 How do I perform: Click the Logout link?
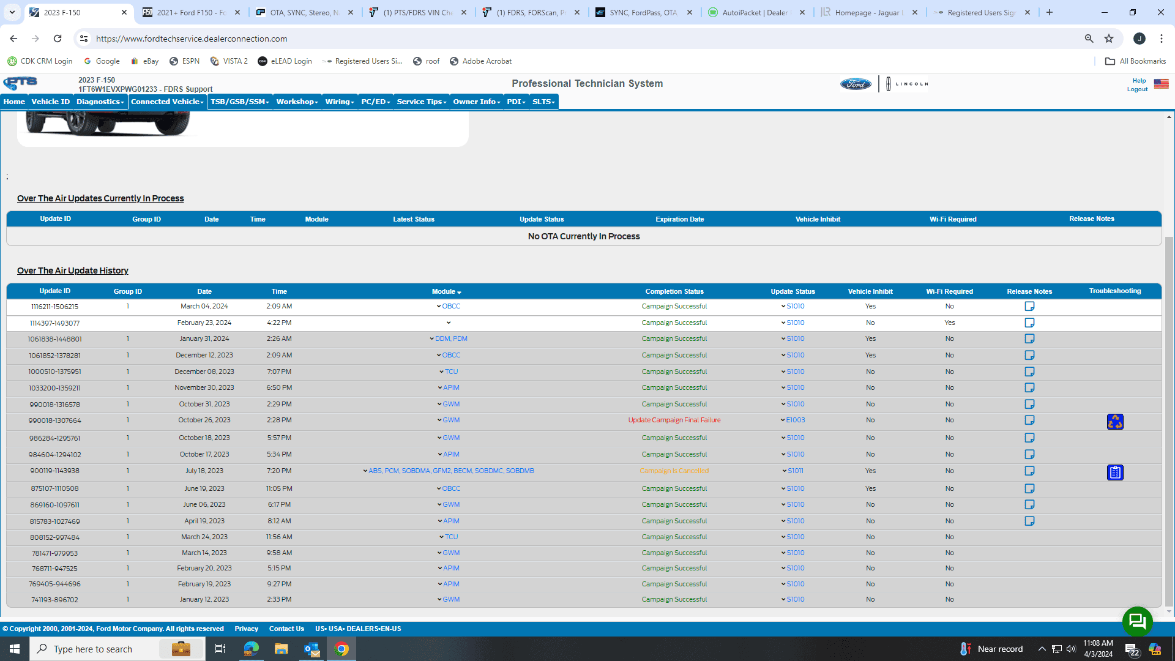pos(1137,89)
